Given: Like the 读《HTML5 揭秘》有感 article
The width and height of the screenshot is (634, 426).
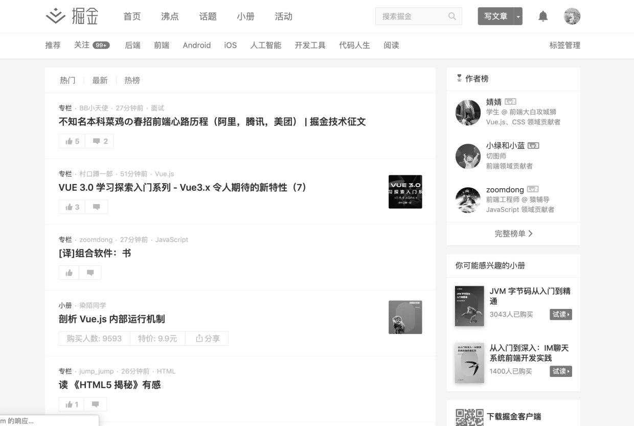Looking at the screenshot, I should coord(72,405).
